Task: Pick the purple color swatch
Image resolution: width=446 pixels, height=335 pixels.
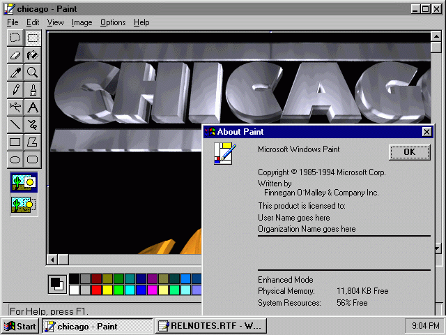Action: (152, 278)
